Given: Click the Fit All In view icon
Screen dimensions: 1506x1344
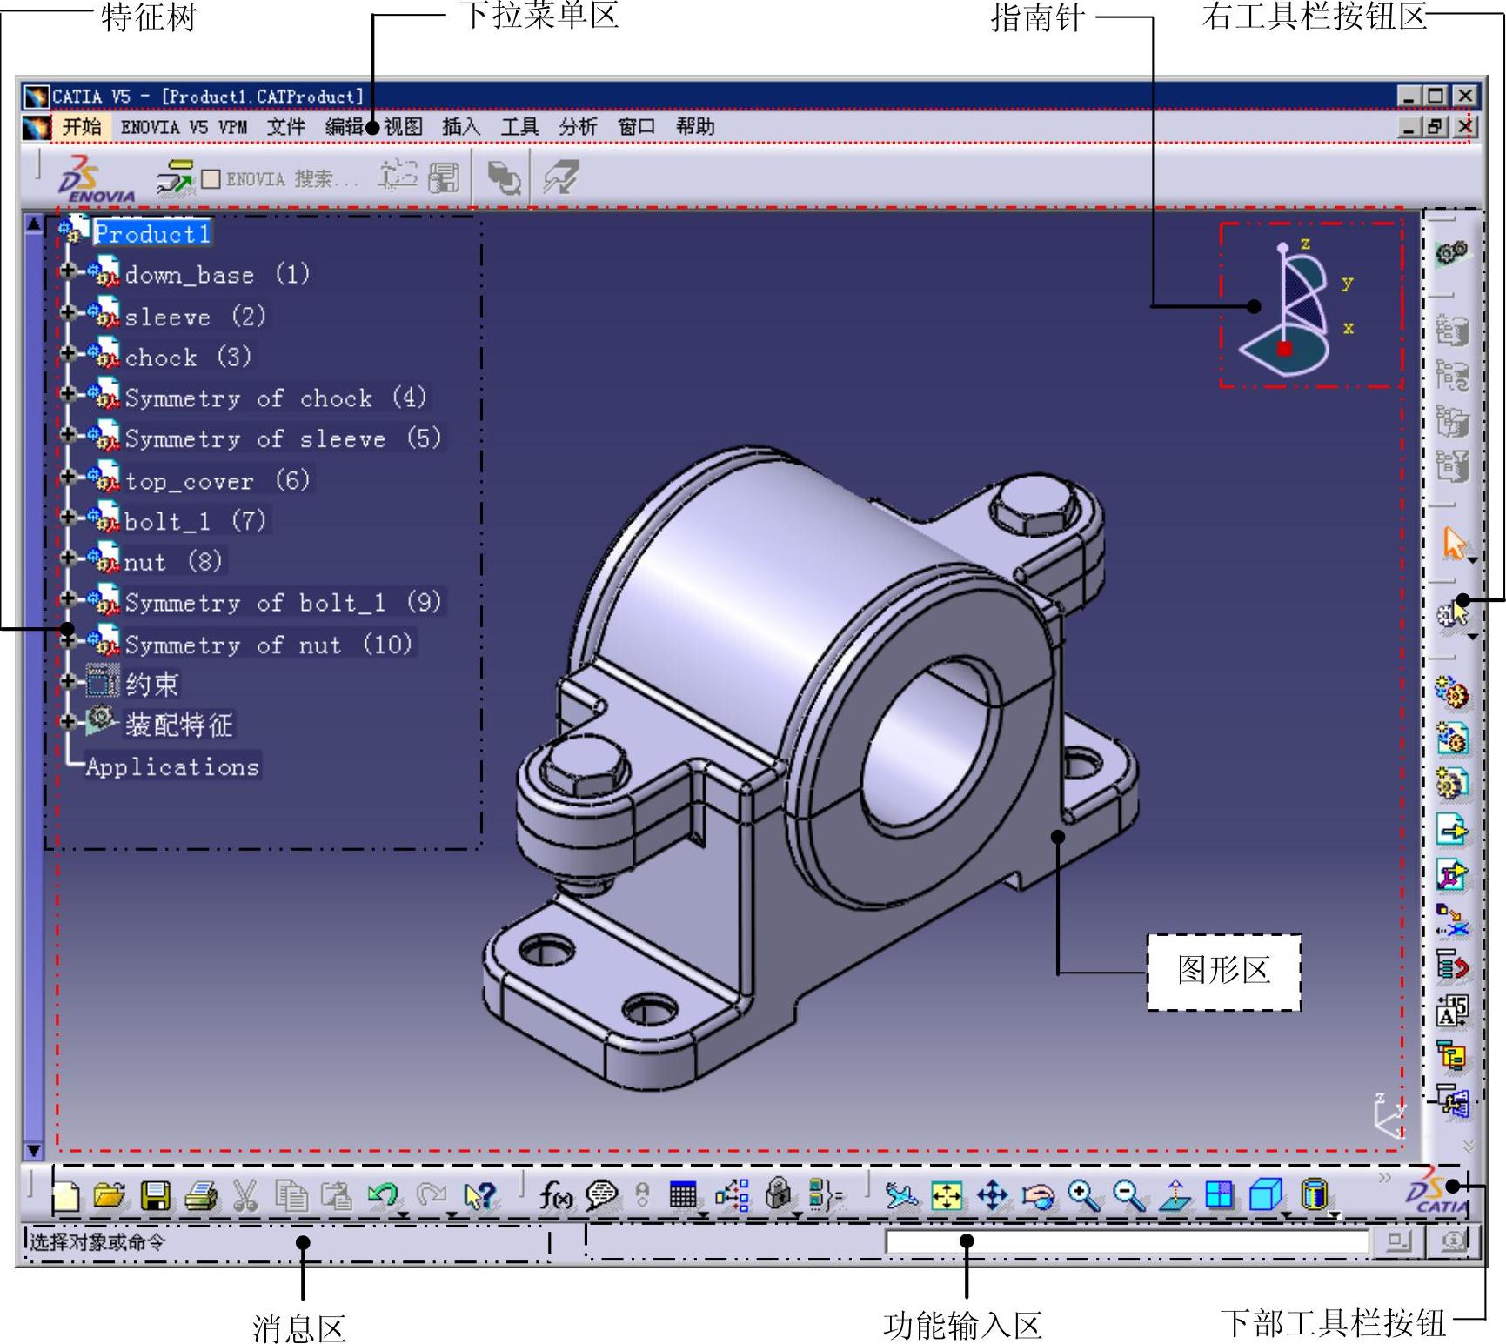Looking at the screenshot, I should click(x=947, y=1195).
